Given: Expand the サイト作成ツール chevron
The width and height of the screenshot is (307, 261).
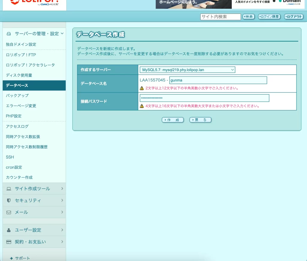Looking at the screenshot, I should [62, 189].
